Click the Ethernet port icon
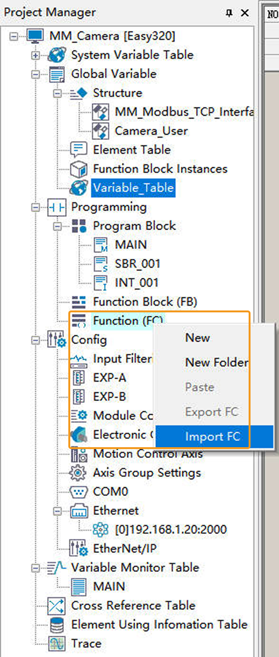Screen dimensions: 279x657 [x=79, y=511]
